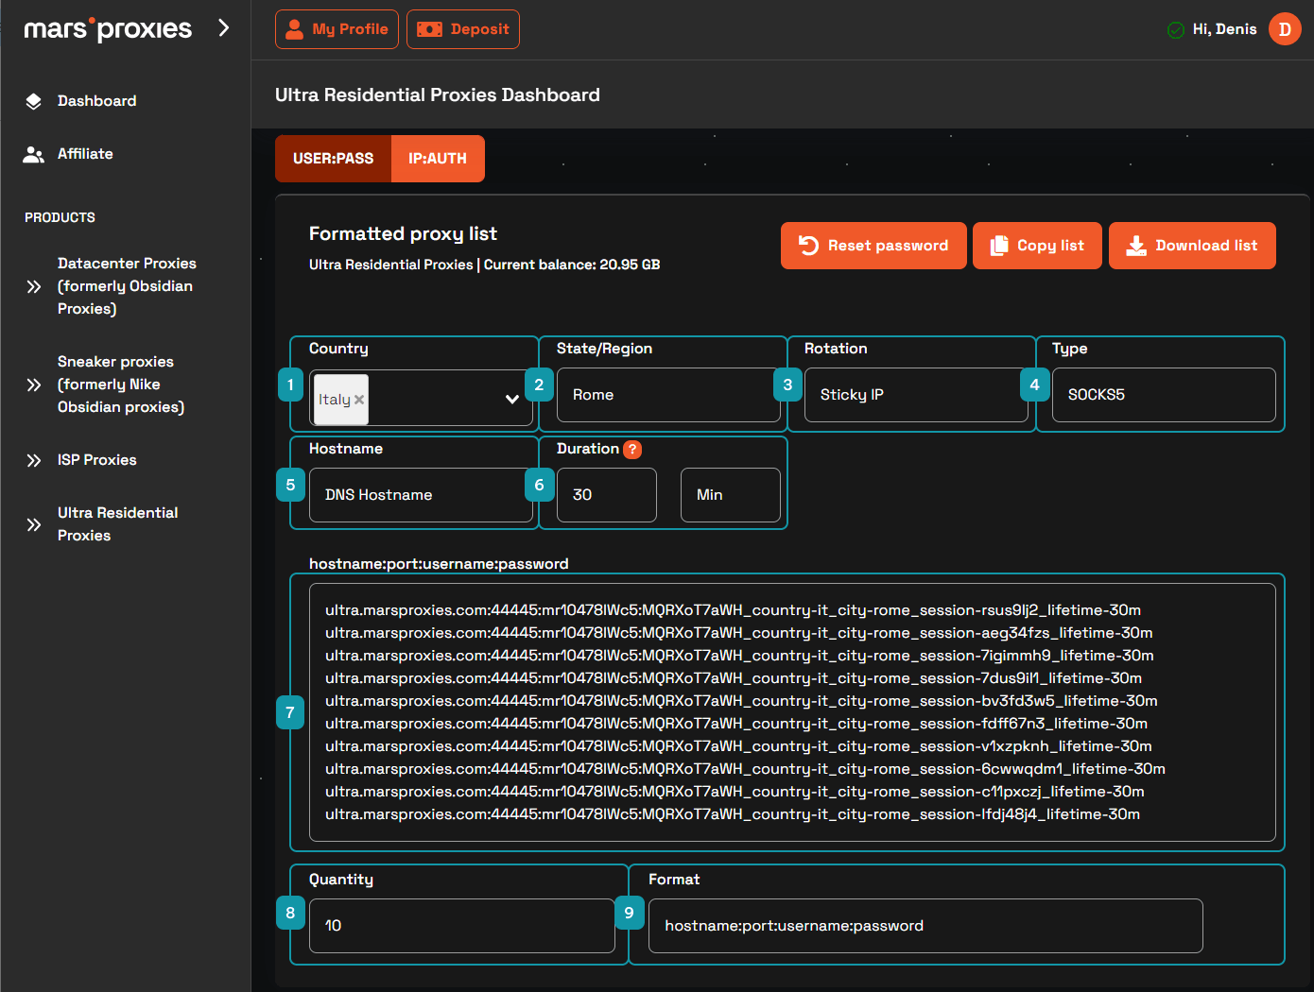Open the user avatar D menu

[1285, 29]
